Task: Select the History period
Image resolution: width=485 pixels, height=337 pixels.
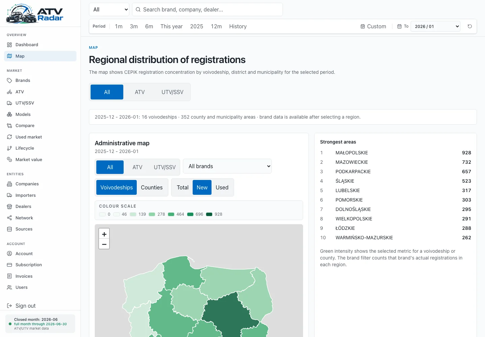Action: (238, 26)
